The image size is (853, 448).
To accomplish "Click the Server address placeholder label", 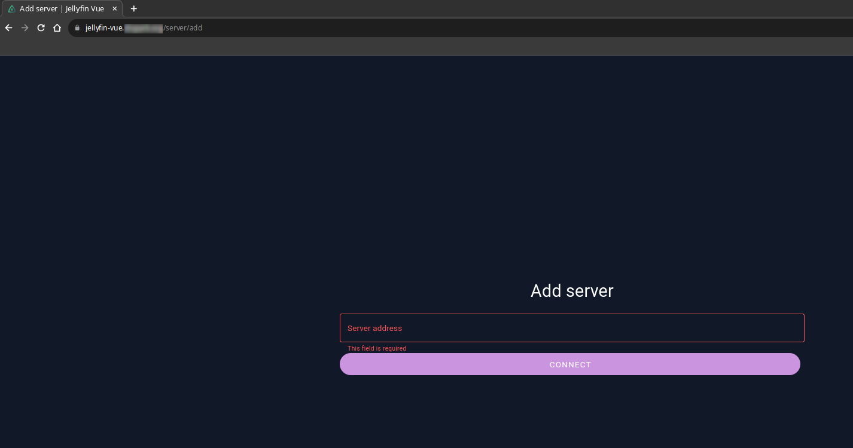I will click(x=374, y=328).
